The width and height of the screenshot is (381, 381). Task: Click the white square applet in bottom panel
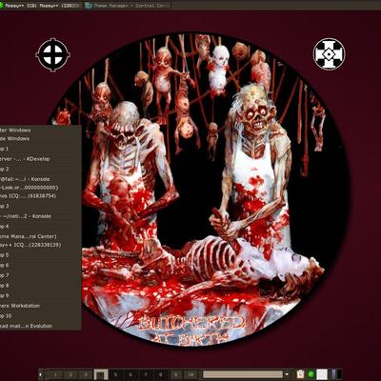(x=322, y=374)
